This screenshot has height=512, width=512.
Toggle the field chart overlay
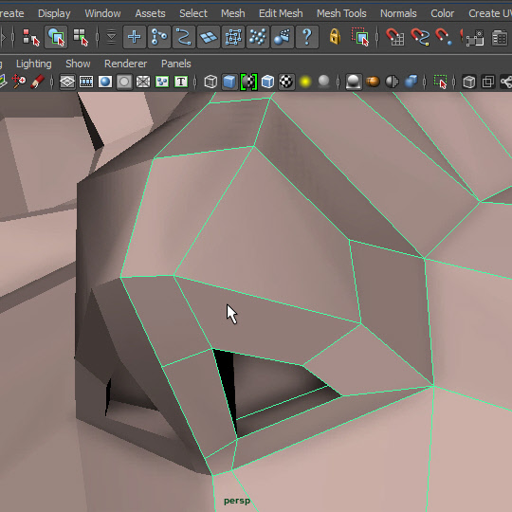(x=143, y=82)
